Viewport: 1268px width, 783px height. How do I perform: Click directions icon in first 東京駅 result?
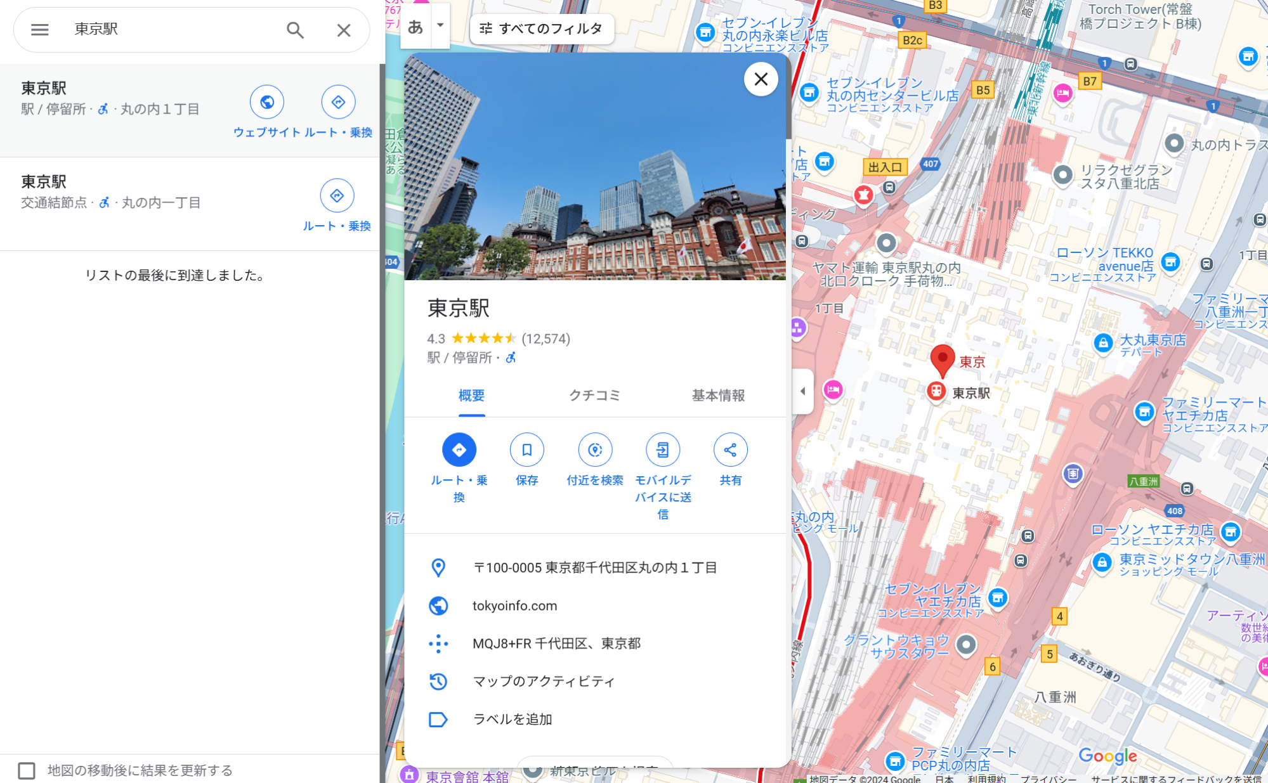point(338,101)
